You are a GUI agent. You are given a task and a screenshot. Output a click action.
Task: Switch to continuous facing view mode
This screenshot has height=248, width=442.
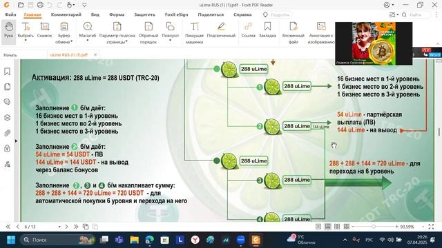[x=347, y=227]
